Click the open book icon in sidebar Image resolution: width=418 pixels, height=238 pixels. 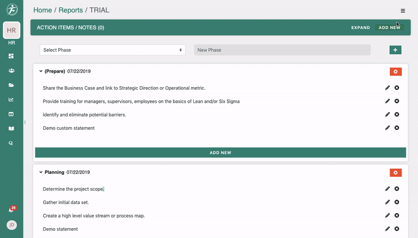(x=11, y=128)
